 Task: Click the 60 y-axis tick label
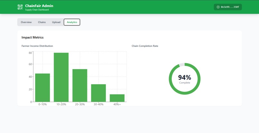click(30, 64)
